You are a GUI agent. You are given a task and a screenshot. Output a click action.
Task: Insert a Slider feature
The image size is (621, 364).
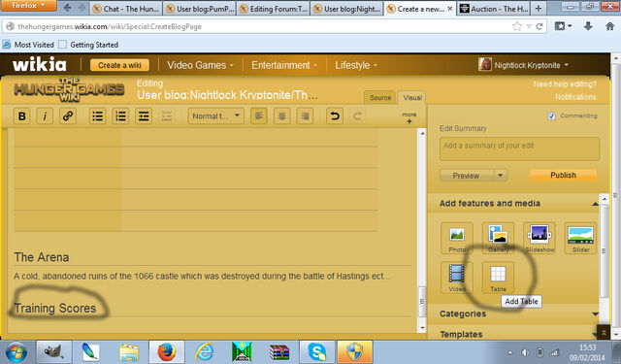point(580,238)
